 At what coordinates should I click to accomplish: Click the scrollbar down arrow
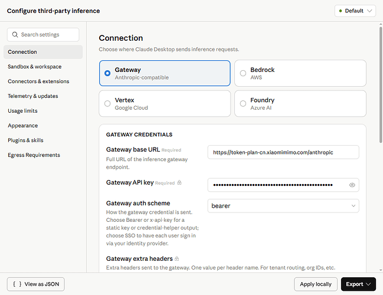tap(381, 270)
